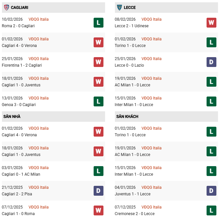Select the L badge for Cagliari 0-1 AC Milan
Screen dimensions: 219x219
(99, 171)
